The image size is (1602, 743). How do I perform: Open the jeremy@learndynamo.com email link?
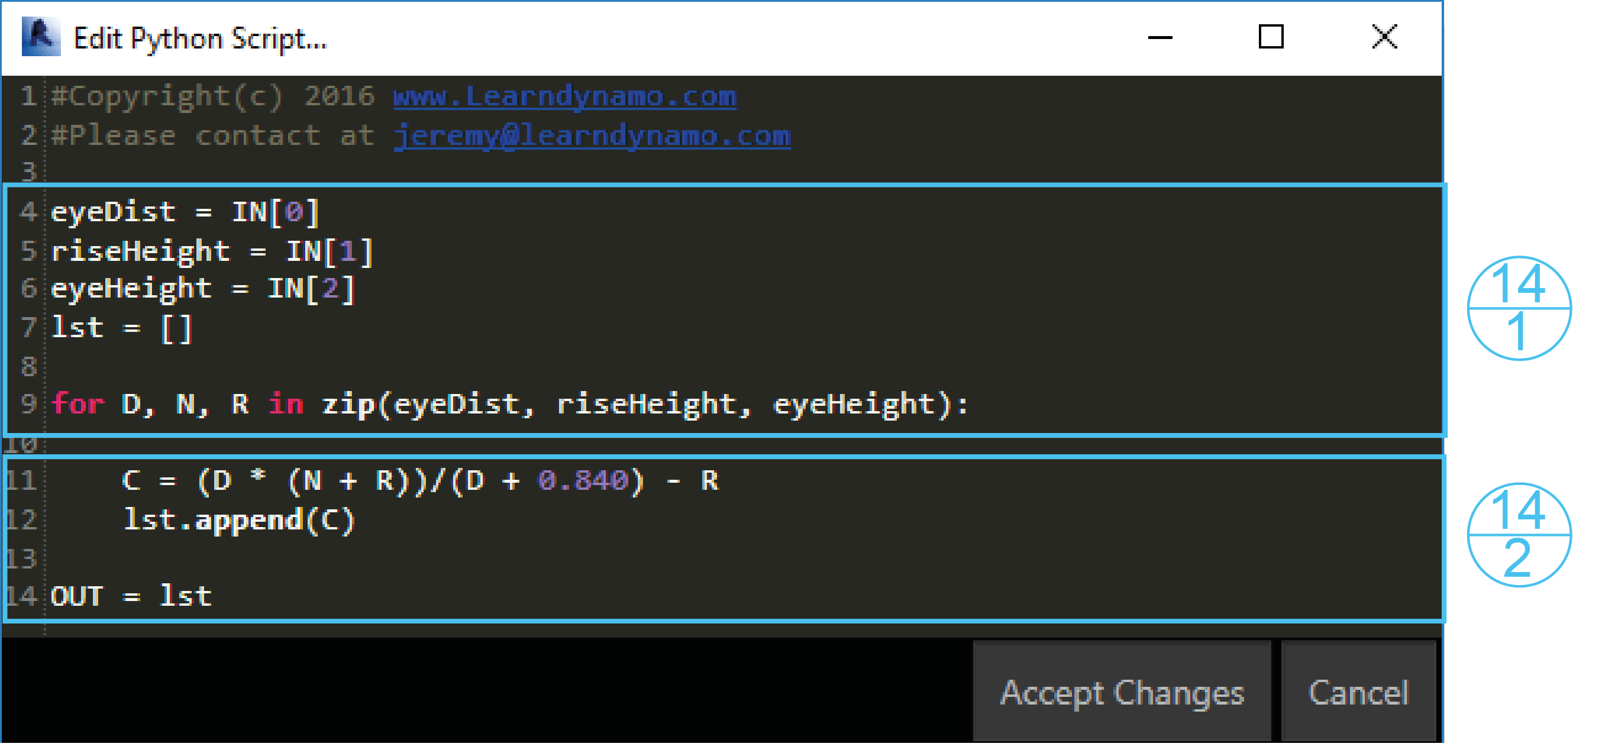[592, 136]
